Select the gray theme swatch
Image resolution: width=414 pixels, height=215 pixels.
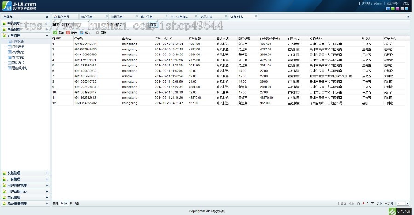[402, 9]
